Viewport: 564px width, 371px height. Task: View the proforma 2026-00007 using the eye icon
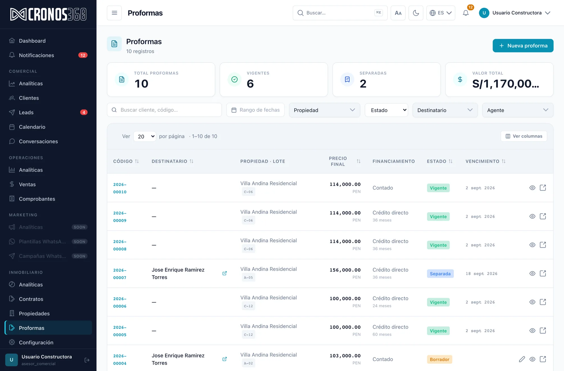click(532, 273)
